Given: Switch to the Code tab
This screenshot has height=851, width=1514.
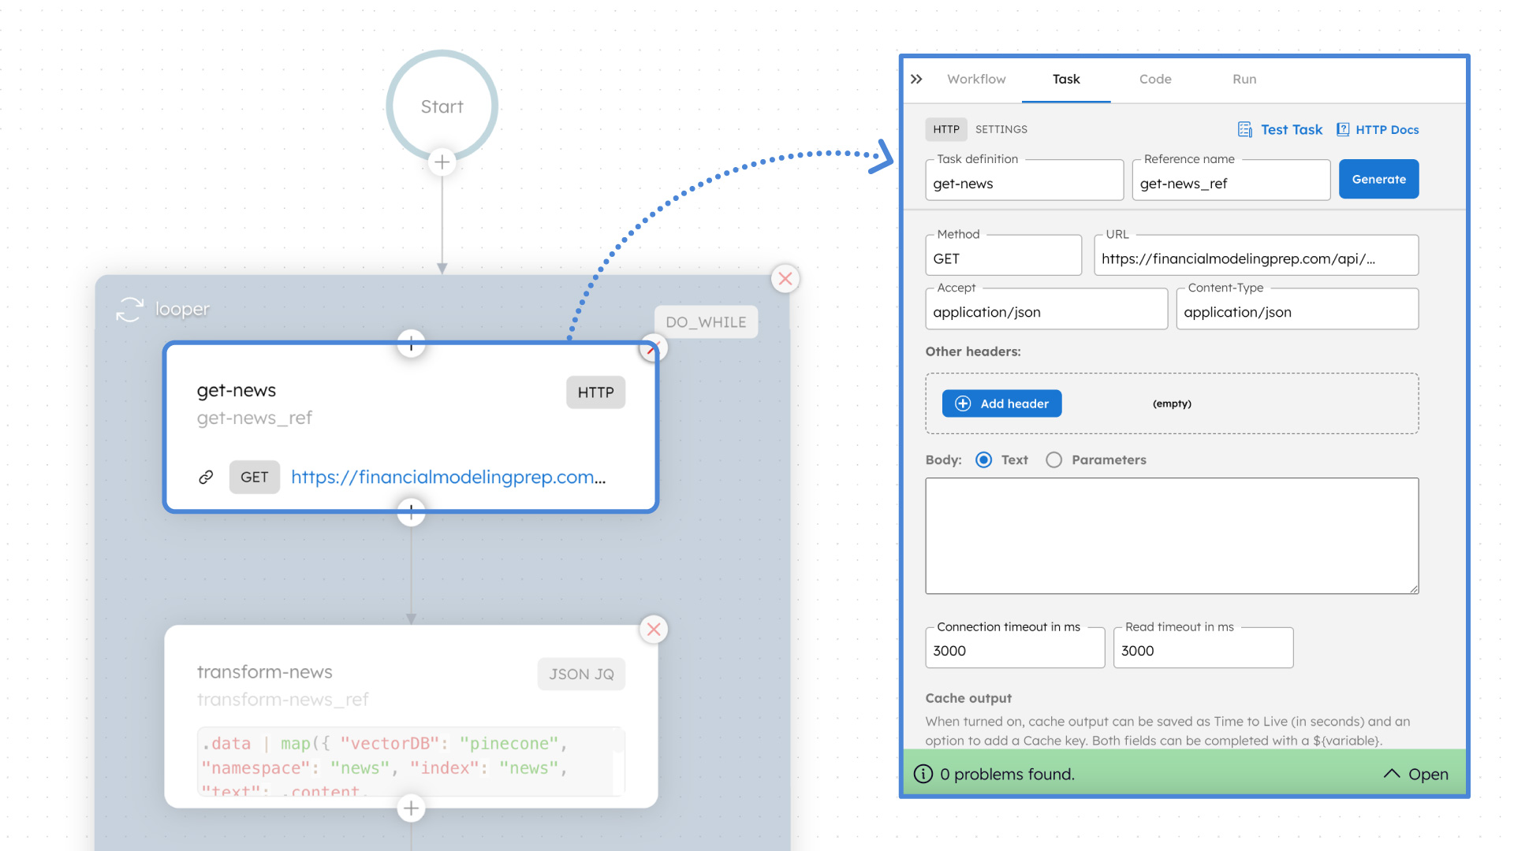Looking at the screenshot, I should click(1154, 79).
